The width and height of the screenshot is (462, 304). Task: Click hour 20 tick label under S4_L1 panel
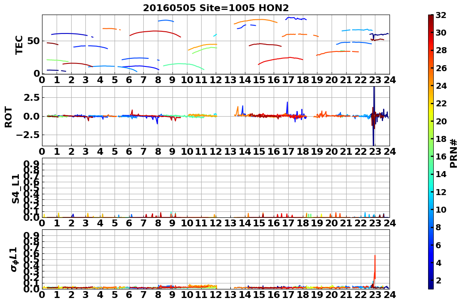(x=332, y=223)
